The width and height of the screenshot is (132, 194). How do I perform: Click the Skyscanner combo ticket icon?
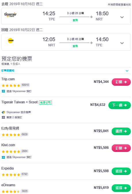click(x=3, y=112)
